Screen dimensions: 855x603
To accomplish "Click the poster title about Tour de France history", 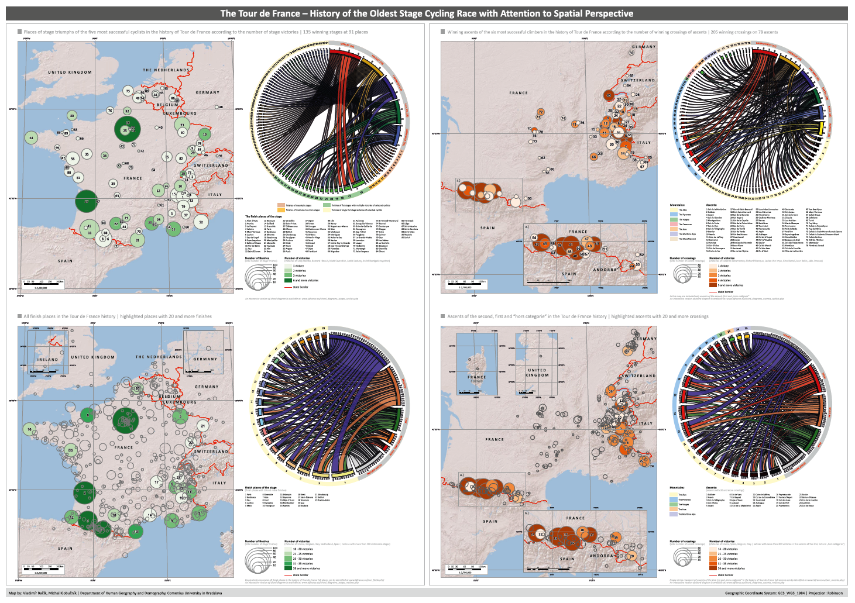I will pyautogui.click(x=427, y=13).
